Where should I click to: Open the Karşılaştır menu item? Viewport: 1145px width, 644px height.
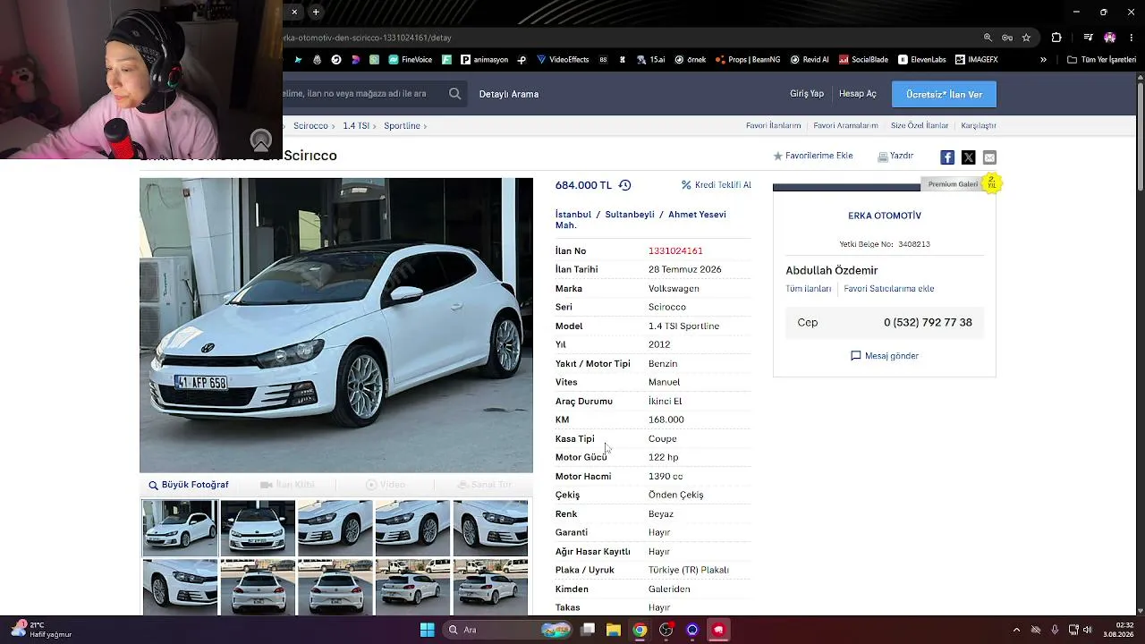click(979, 126)
